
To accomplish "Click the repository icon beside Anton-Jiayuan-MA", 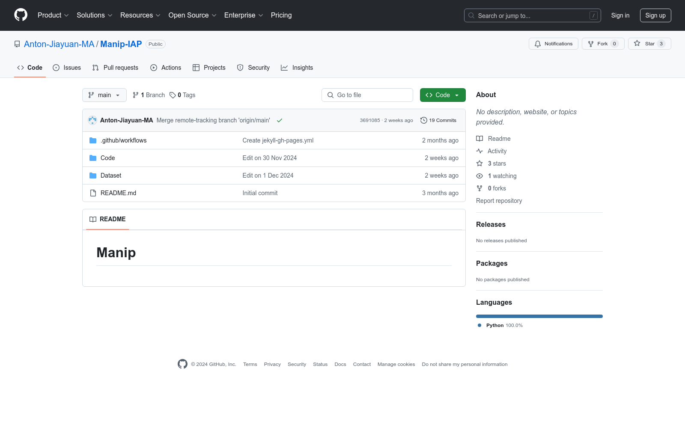I will click(17, 44).
